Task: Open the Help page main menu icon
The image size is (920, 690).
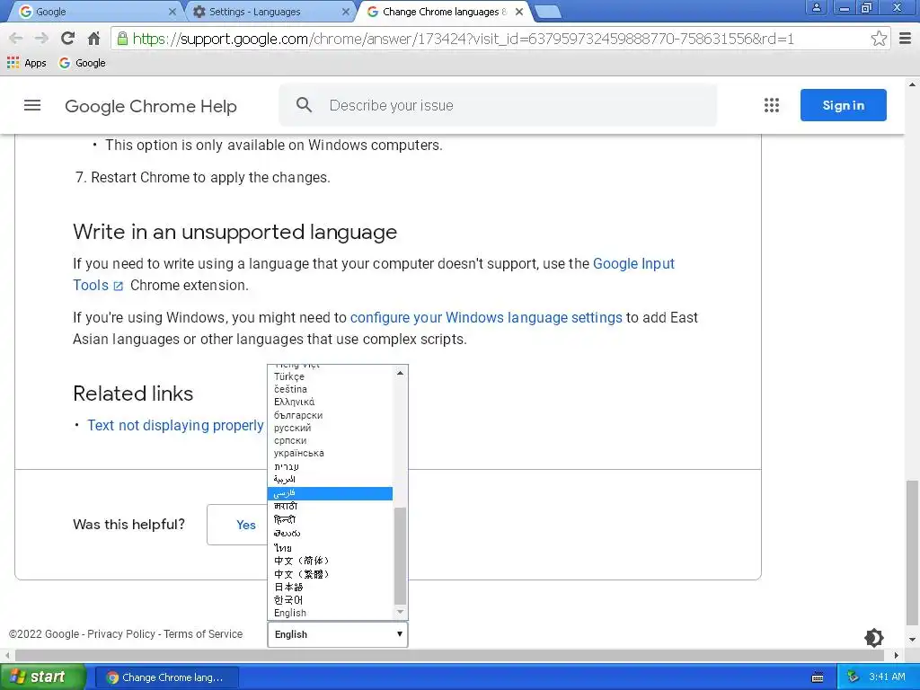Action: (32, 106)
